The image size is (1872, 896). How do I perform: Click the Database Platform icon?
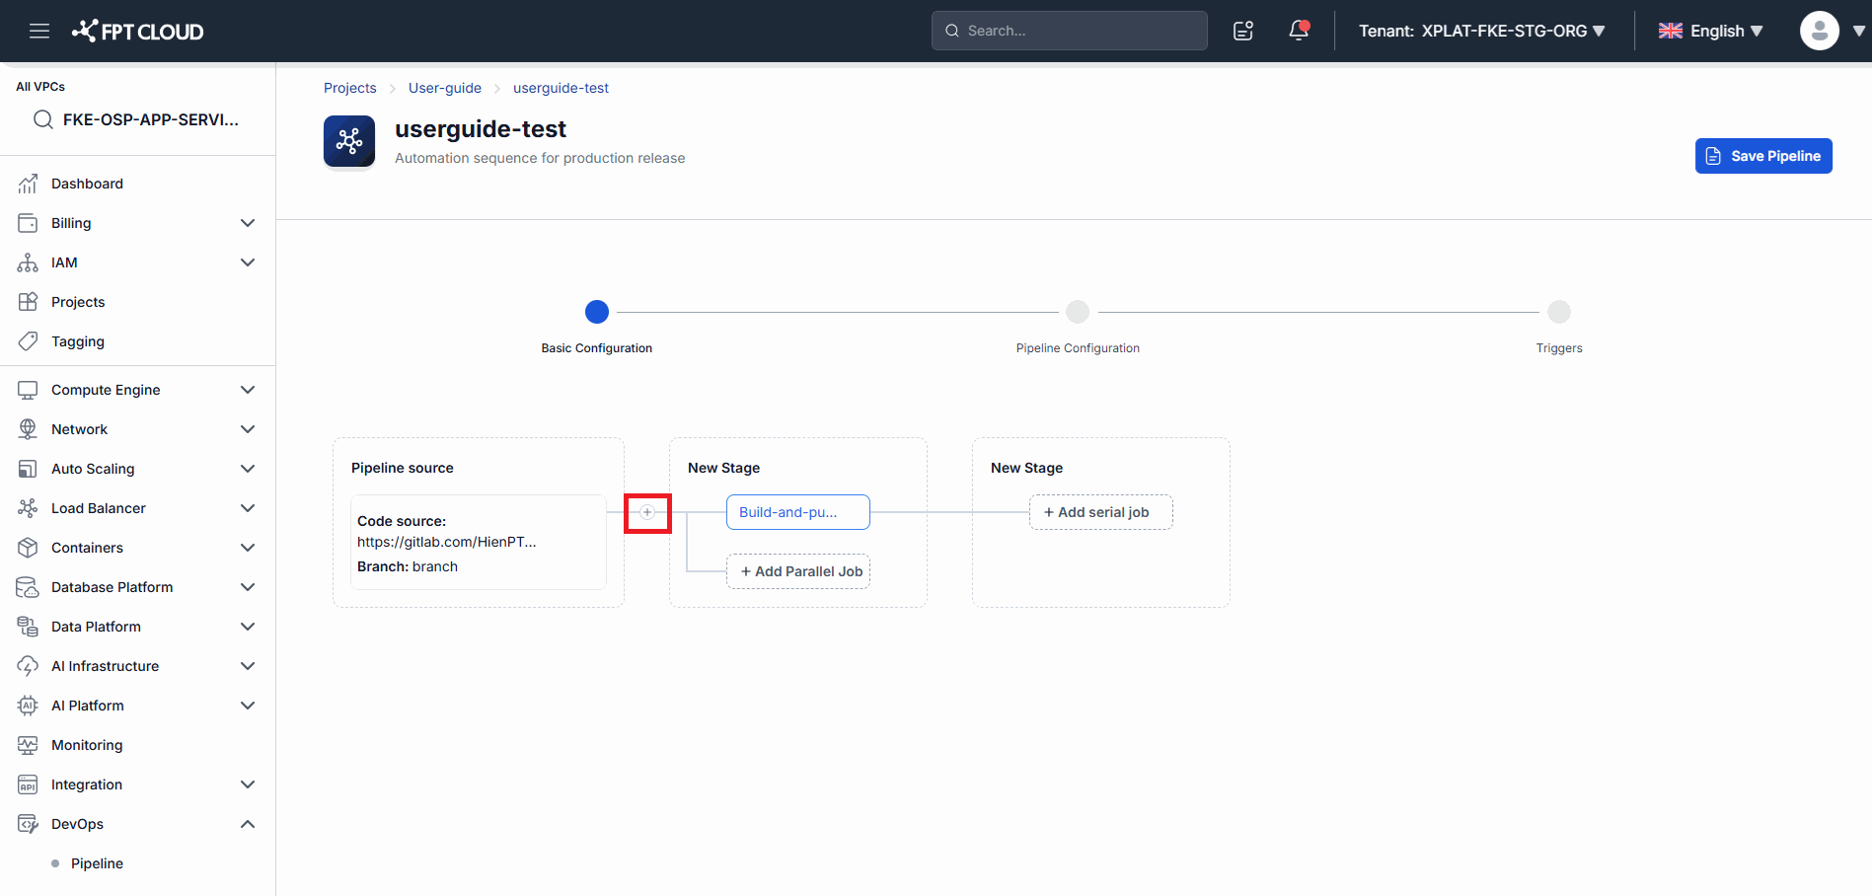coord(28,587)
